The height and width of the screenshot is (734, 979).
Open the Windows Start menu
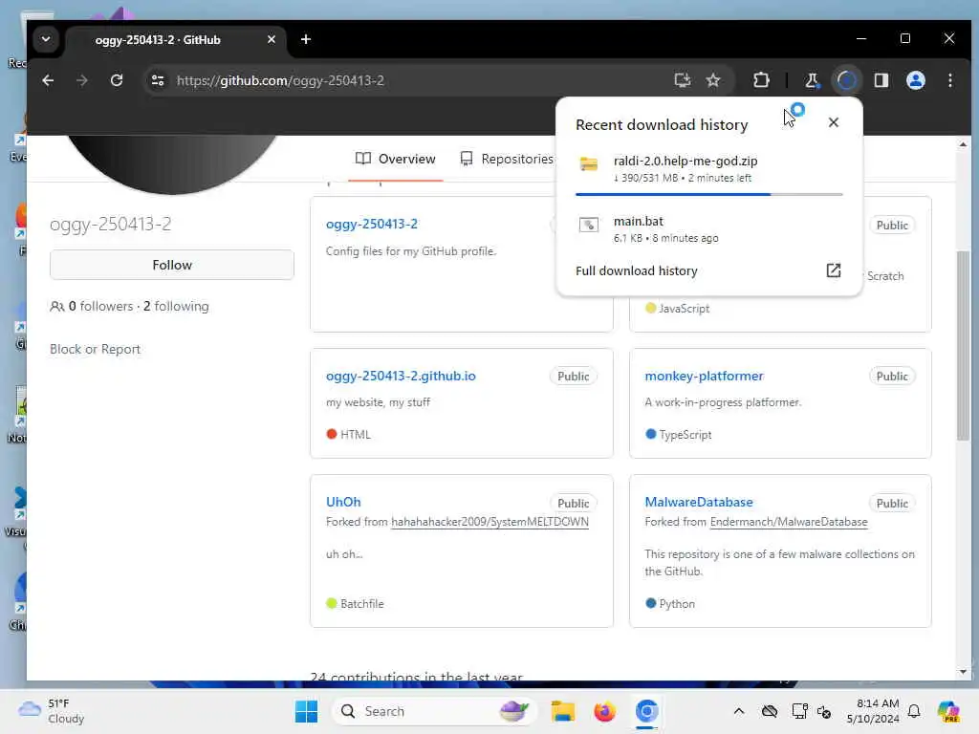tap(306, 711)
